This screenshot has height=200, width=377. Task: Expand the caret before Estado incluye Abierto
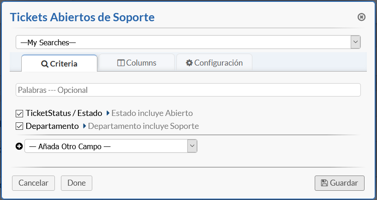click(108, 113)
